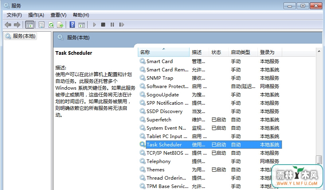Select the Superfetch service name
325x190 pixels.
(159, 120)
